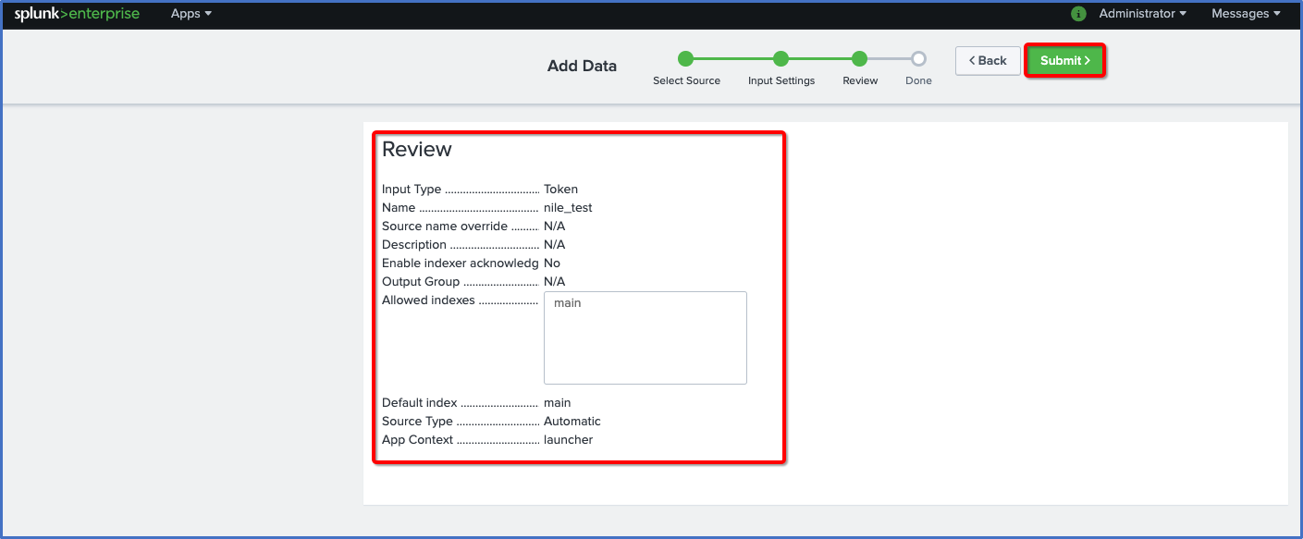
Task: Click the green info status icon
Action: click(1078, 14)
